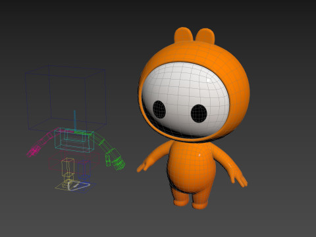Image resolution: width=316 pixels, height=237 pixels.
Task: Select the large dark blue head box of the rig
Action: [x=66, y=99]
